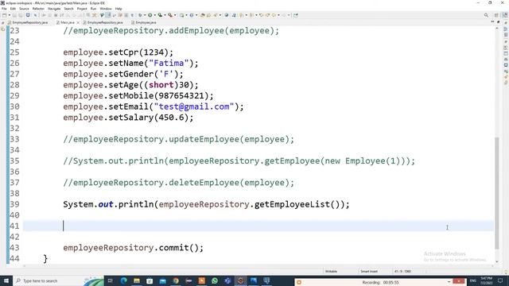509x286 pixels.
Task: Click the setGender('F') line
Action: [x=123, y=74]
